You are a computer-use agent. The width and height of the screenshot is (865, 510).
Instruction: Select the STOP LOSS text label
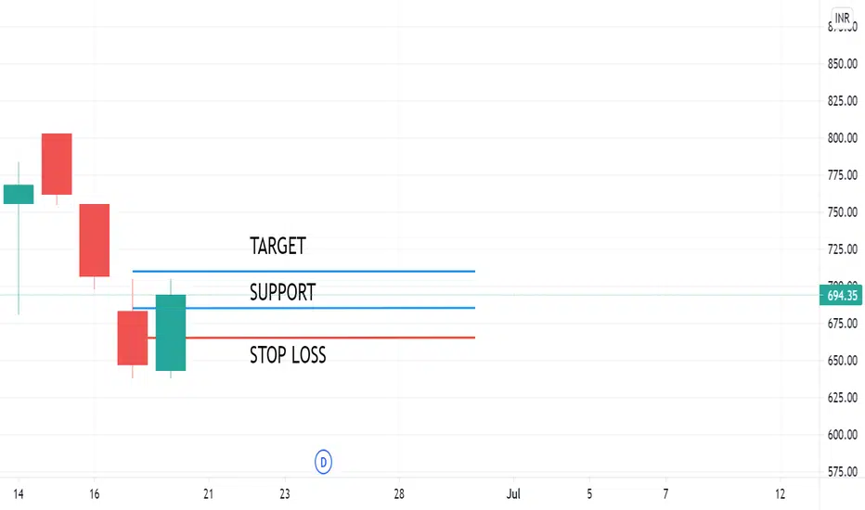[x=288, y=355]
